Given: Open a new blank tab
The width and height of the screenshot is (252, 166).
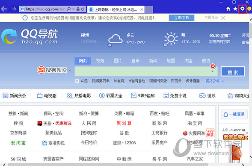Looking at the screenshot, I should (x=149, y=9).
